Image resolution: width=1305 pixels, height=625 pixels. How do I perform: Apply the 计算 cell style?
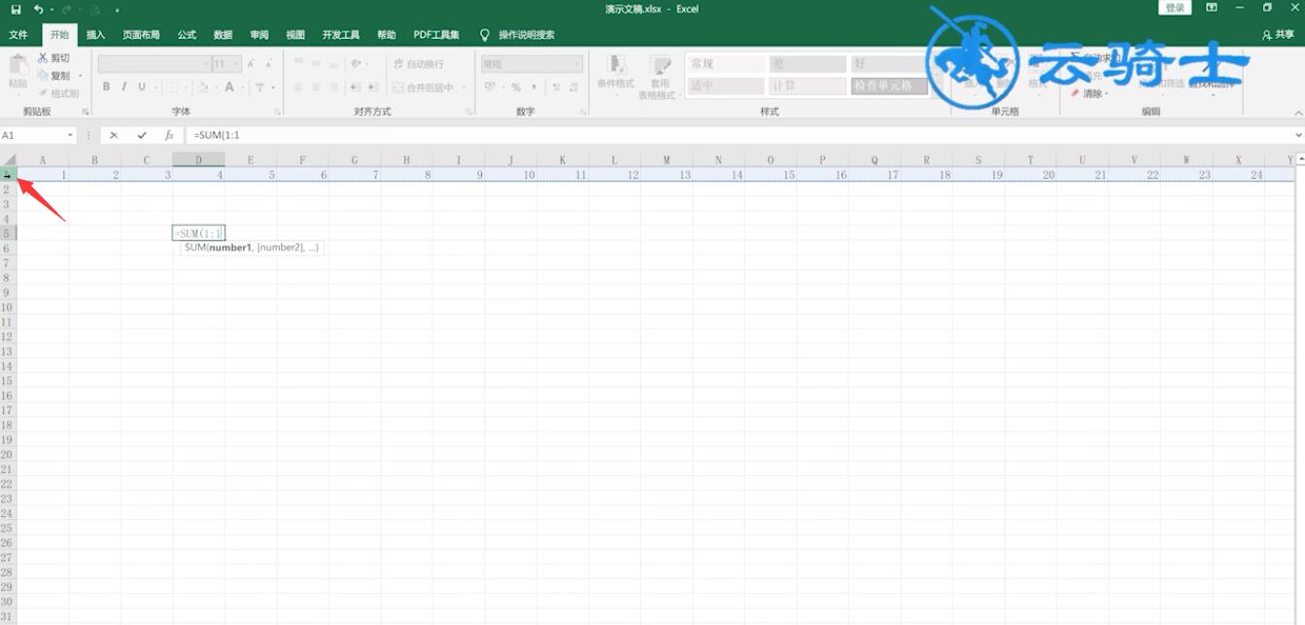(807, 86)
